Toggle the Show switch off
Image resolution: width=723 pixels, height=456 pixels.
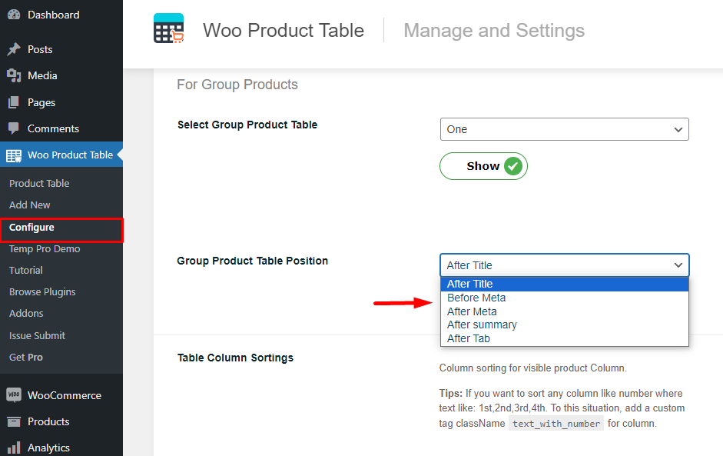[483, 166]
